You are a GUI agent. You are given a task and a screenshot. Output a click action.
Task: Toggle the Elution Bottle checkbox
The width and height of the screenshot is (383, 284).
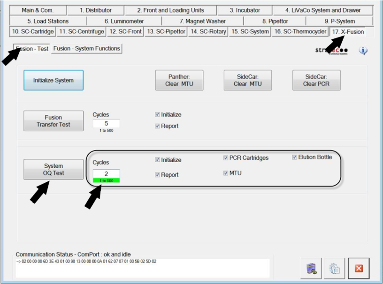(x=295, y=157)
